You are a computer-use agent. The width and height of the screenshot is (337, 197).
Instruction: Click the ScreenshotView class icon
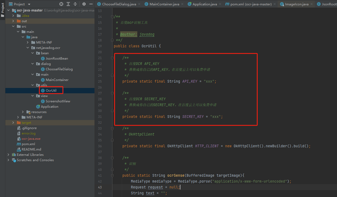43,101
